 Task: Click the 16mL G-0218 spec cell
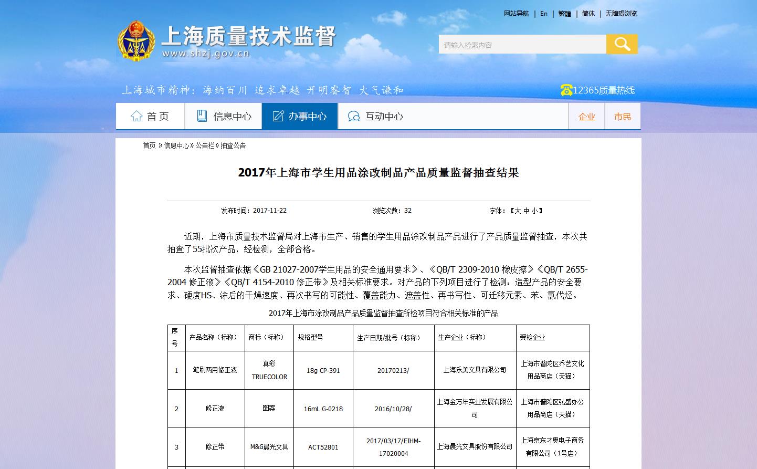323,409
